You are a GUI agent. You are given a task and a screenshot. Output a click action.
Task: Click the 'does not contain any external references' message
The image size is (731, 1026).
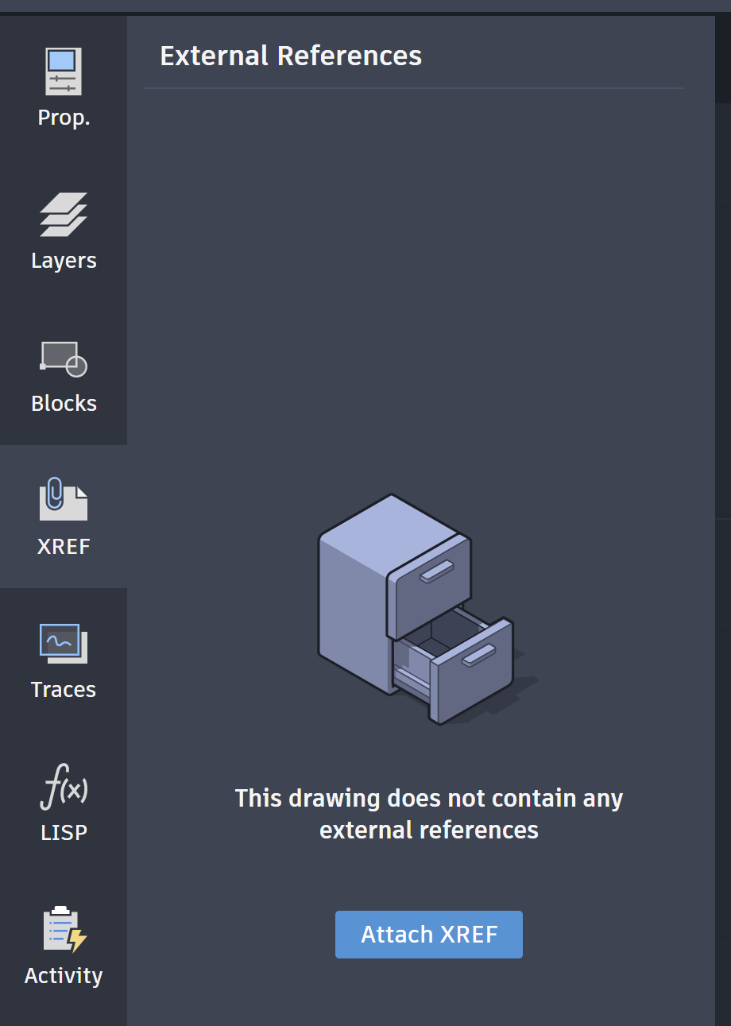(429, 814)
